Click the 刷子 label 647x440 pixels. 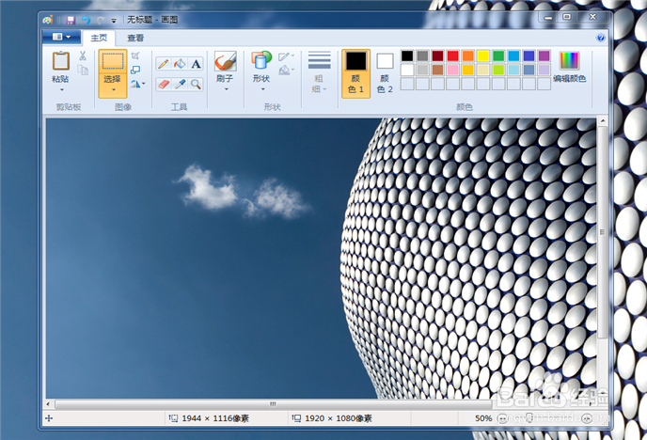(225, 78)
